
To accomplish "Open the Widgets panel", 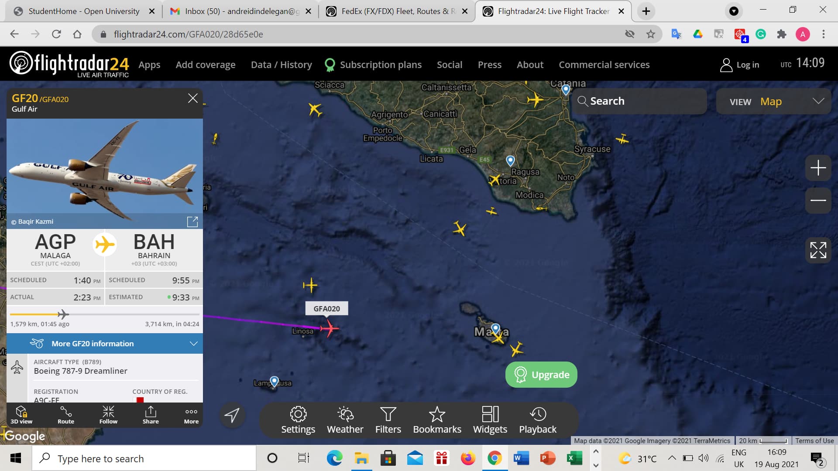I will [490, 420].
